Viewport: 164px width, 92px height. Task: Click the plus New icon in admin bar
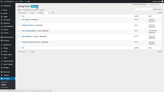tap(26, 2)
